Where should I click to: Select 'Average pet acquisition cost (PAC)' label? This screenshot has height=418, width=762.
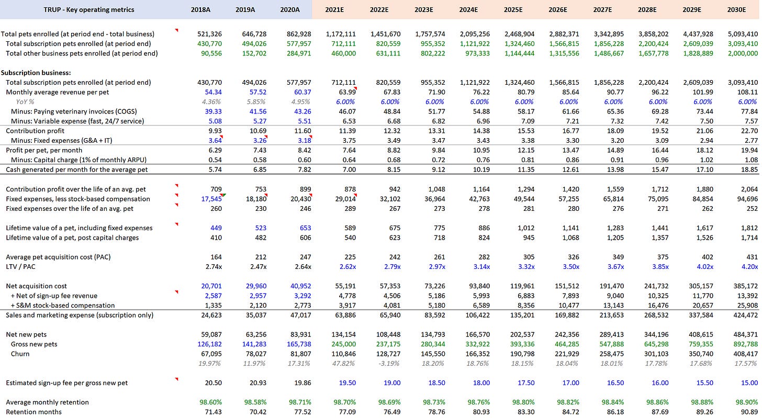click(58, 257)
